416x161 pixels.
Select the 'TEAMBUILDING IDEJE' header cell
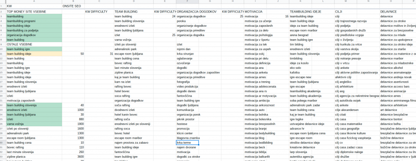pyautogui.click(x=305, y=12)
